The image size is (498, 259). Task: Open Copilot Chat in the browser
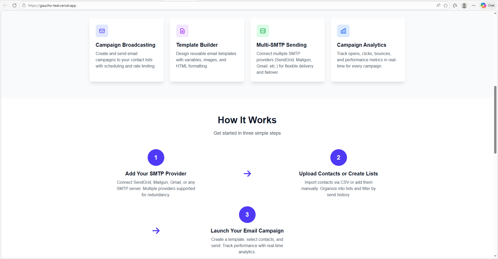[487, 5]
